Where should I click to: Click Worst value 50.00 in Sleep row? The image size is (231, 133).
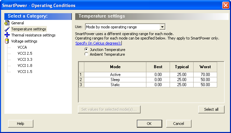205,80
